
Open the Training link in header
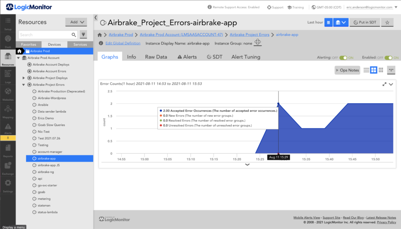pyautogui.click(x=296, y=7)
